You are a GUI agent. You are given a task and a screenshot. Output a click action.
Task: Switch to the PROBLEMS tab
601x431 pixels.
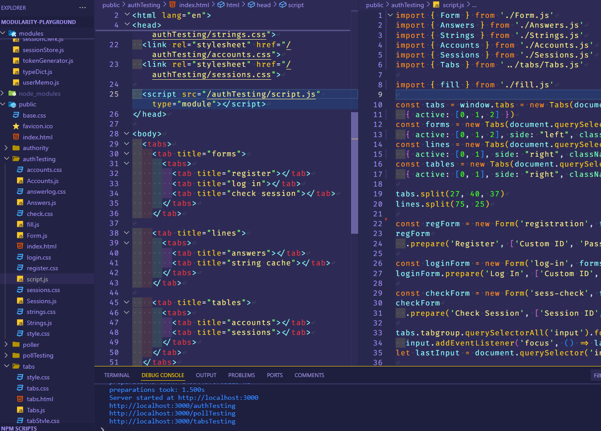tap(241, 375)
